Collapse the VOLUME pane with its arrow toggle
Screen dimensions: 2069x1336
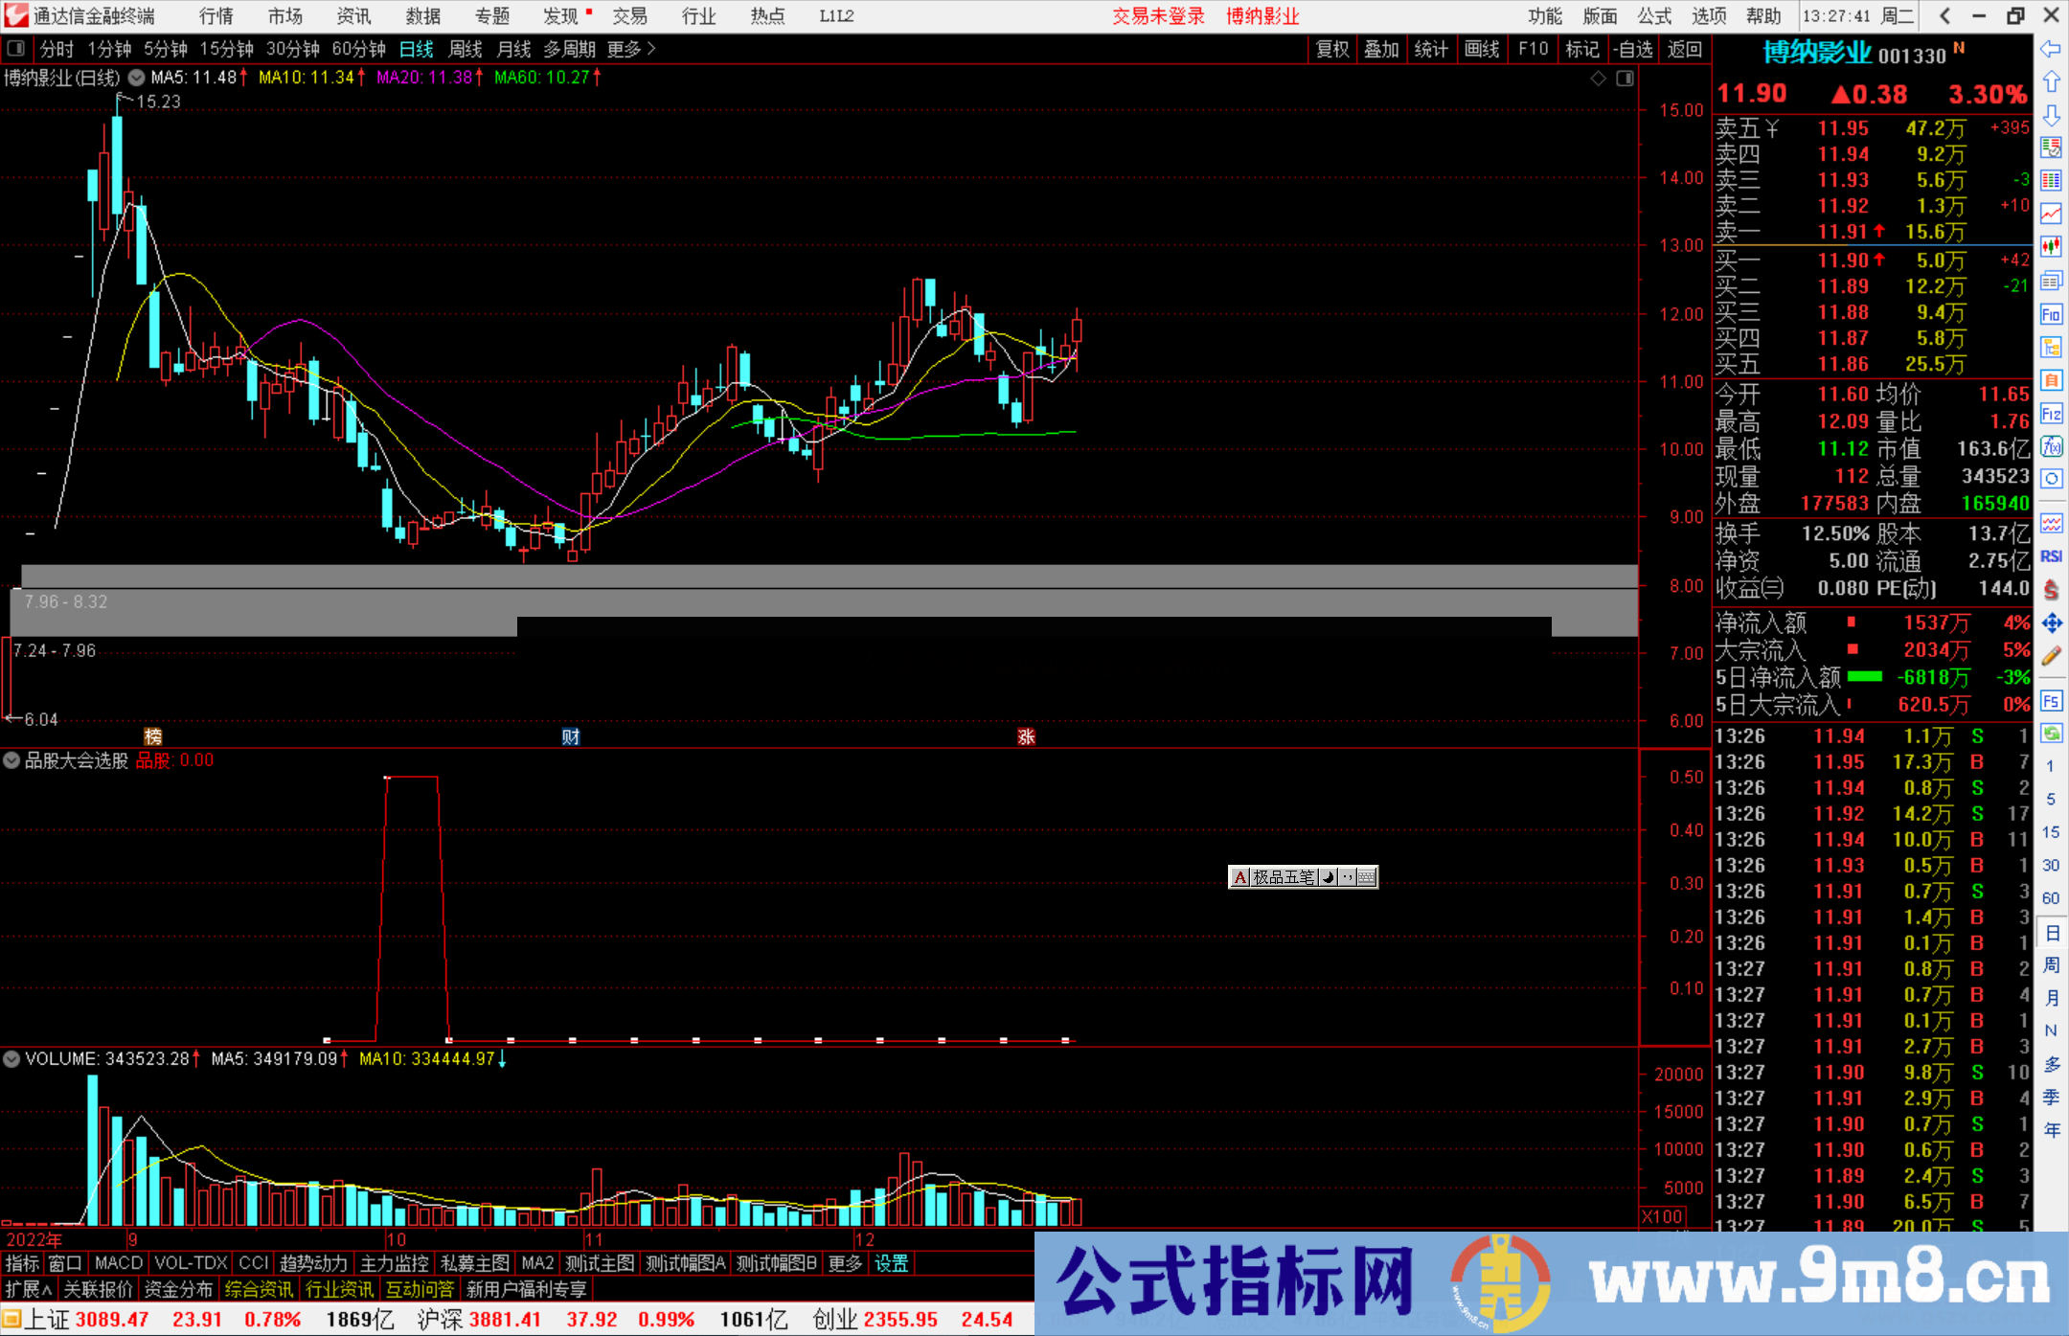tap(11, 1058)
